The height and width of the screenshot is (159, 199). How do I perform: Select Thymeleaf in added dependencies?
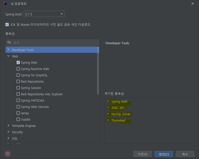pyautogui.click(x=118, y=120)
